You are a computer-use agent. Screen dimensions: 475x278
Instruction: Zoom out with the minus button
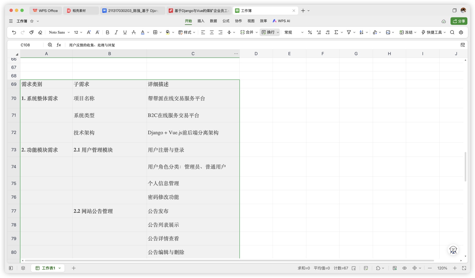point(430,268)
